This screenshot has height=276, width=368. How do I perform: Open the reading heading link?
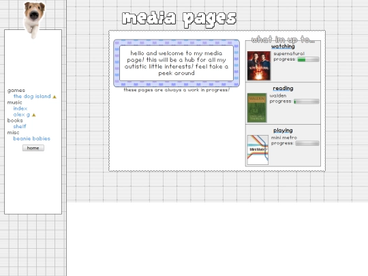coord(283,88)
